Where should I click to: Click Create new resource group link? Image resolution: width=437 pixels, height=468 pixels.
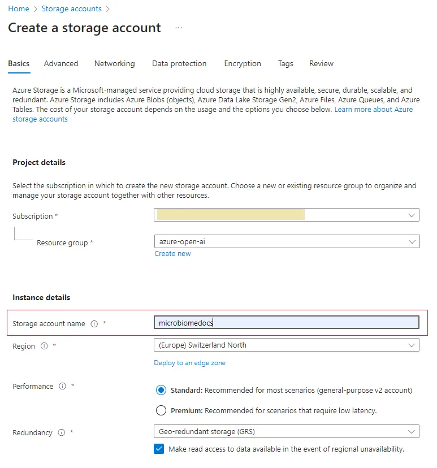click(x=172, y=253)
